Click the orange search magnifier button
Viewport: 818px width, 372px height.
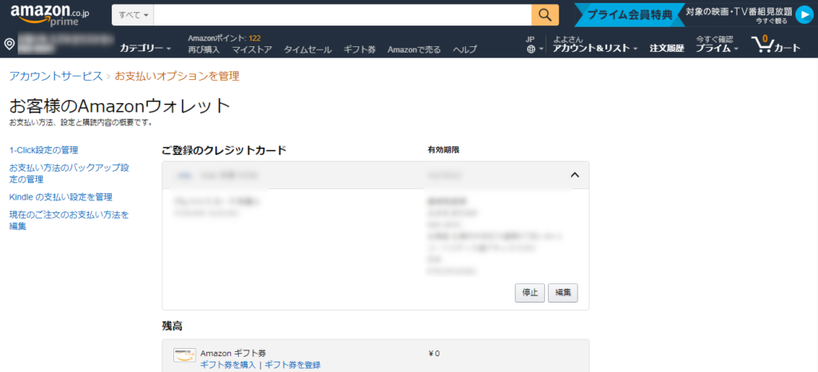pos(545,15)
